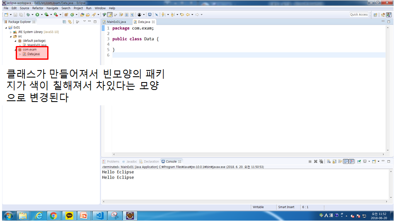Click the Java perspective icon
Image resolution: width=394 pixels, height=221 pixels.
389,15
